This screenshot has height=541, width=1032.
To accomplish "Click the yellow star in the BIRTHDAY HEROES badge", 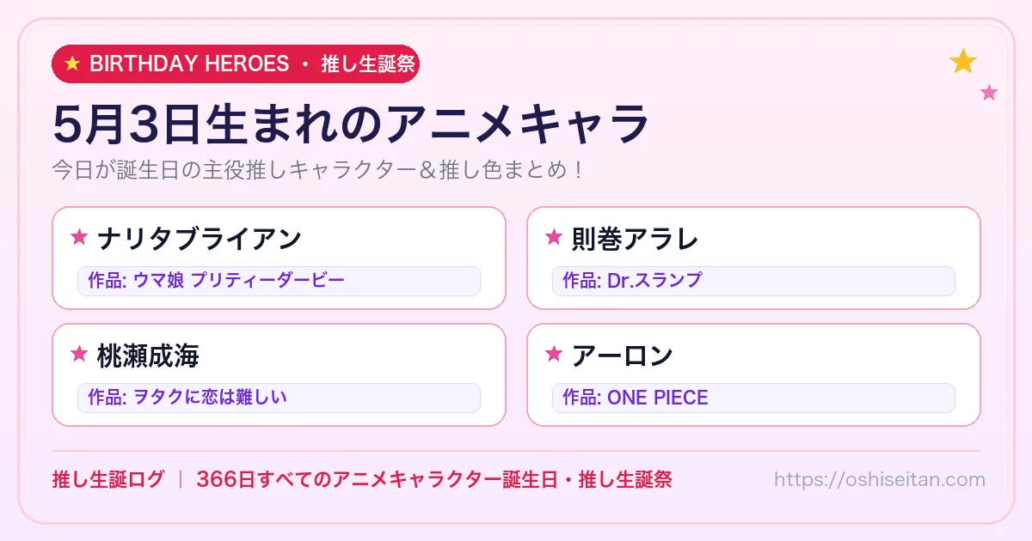I will (72, 64).
